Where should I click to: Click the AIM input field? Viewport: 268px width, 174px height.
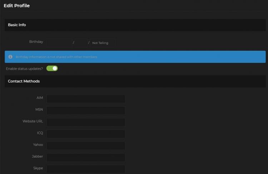pos(86,99)
